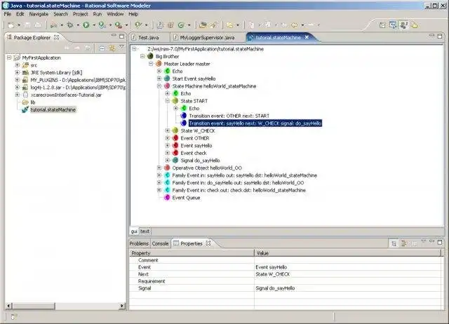Select the gui tab below the editor
The width and height of the screenshot is (449, 324).
134,231
